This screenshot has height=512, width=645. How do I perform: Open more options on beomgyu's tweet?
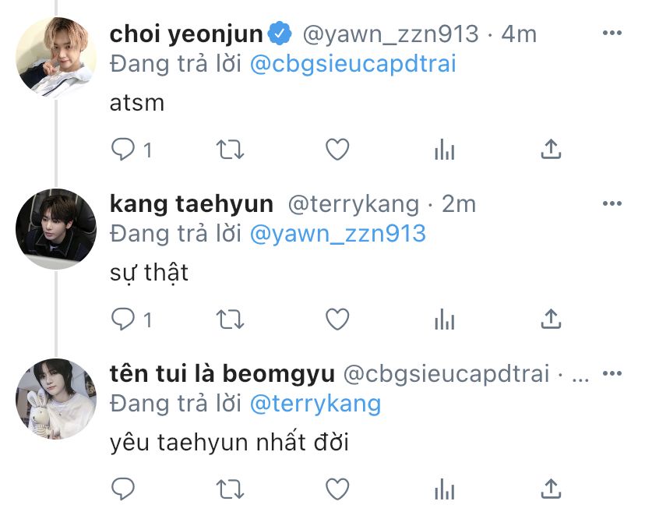(612, 374)
